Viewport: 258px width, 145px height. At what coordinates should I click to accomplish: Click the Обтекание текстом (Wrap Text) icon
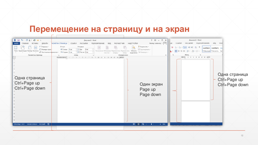107,48
